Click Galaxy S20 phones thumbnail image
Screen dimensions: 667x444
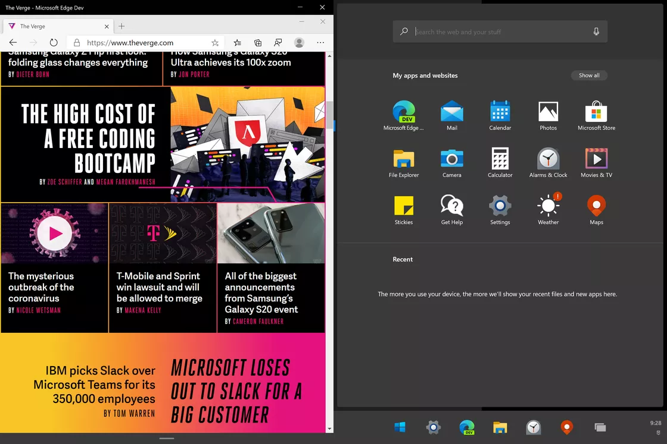[271, 233]
